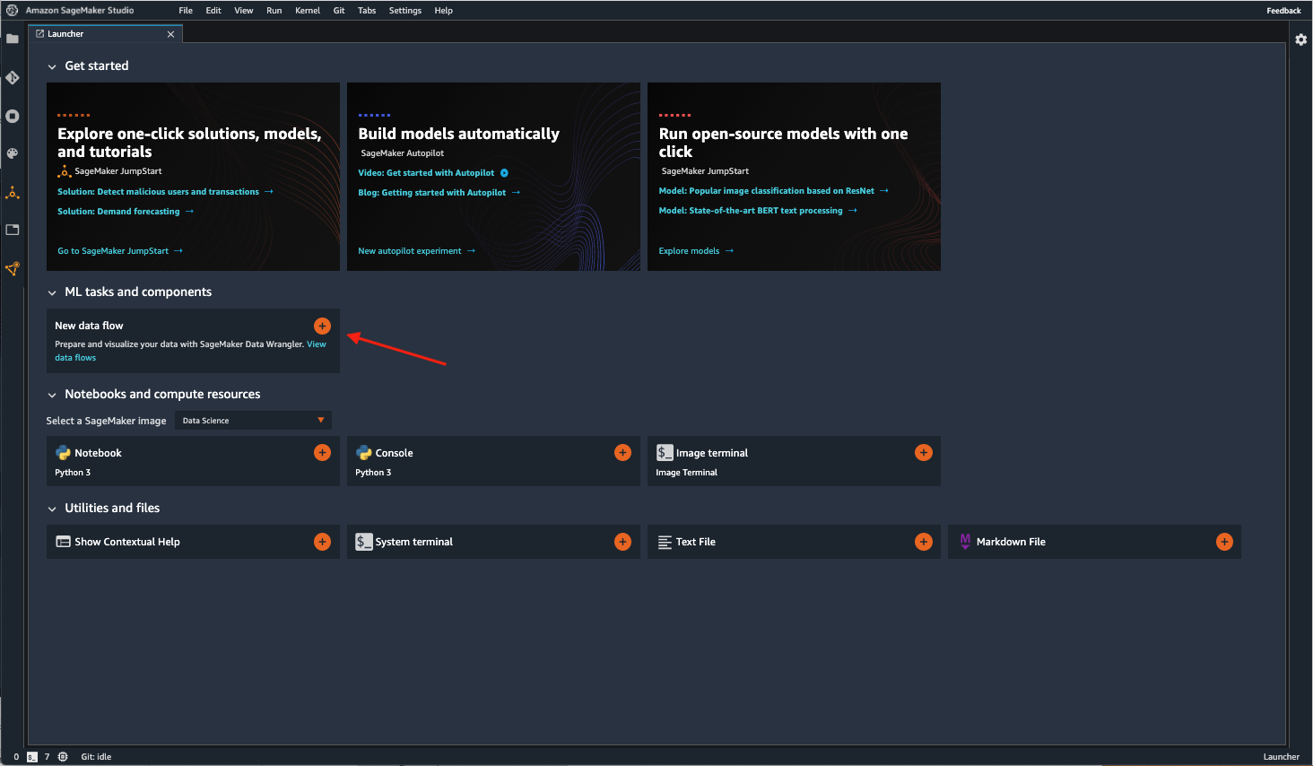The width and height of the screenshot is (1313, 766).
Task: Click plus icon on Image terminal card
Action: point(923,453)
